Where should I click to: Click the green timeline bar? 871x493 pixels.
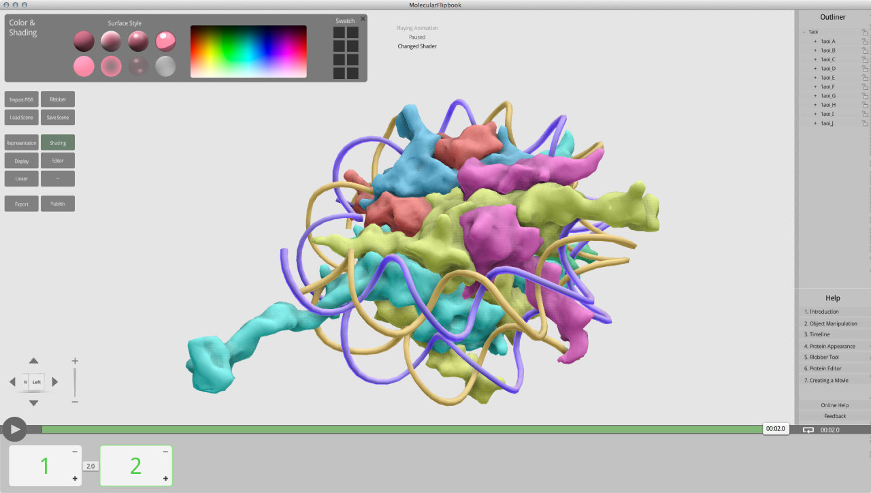pos(401,430)
